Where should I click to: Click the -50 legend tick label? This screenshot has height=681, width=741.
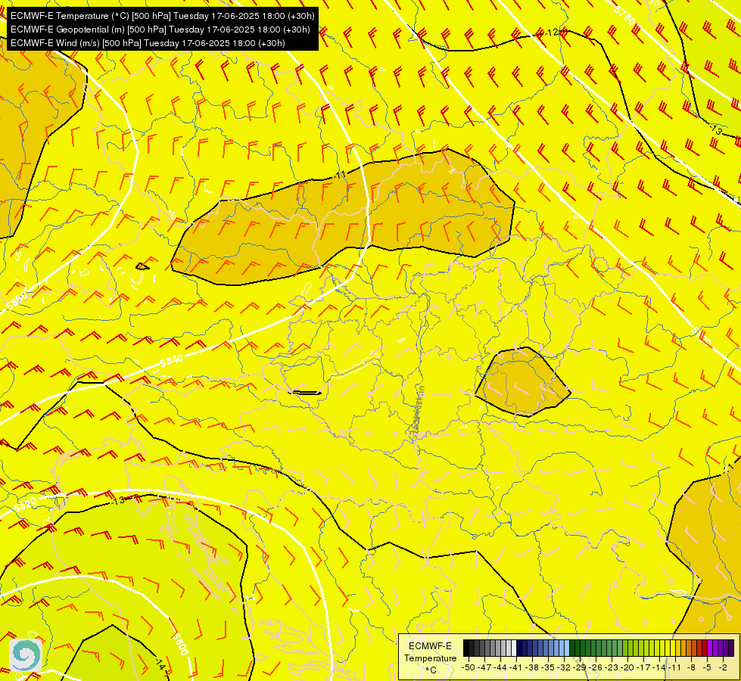(468, 667)
